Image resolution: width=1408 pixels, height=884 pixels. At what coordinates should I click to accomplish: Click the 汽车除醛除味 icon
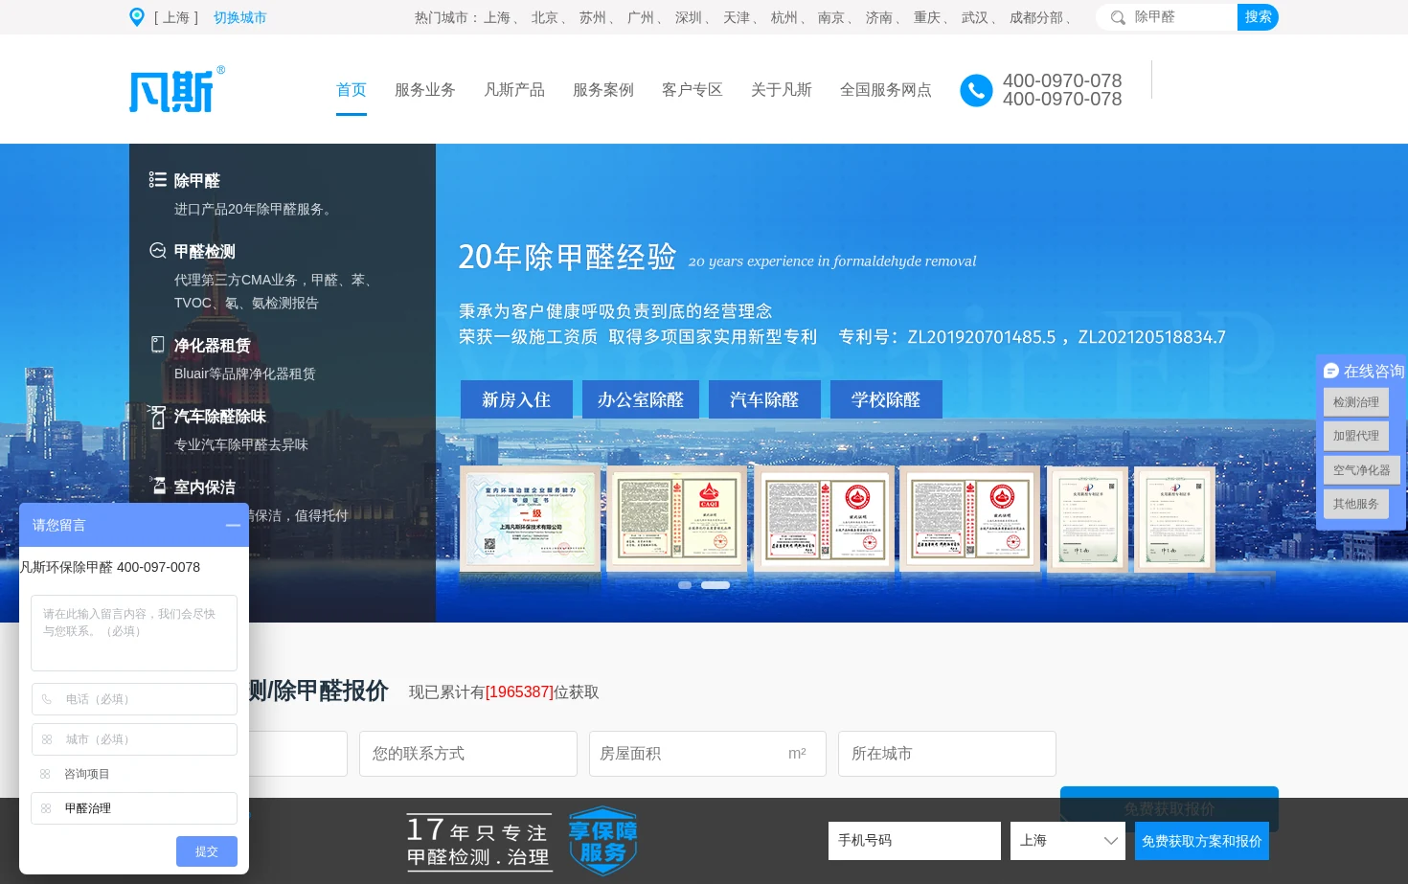coord(158,416)
